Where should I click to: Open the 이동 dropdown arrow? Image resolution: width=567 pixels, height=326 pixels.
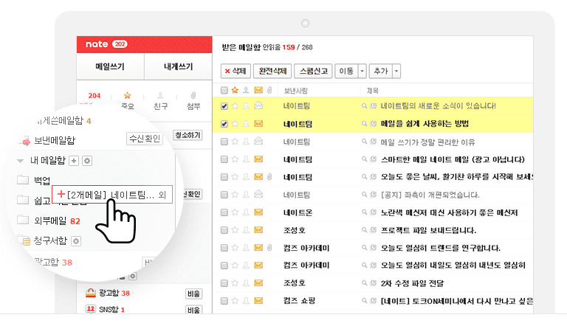point(362,72)
